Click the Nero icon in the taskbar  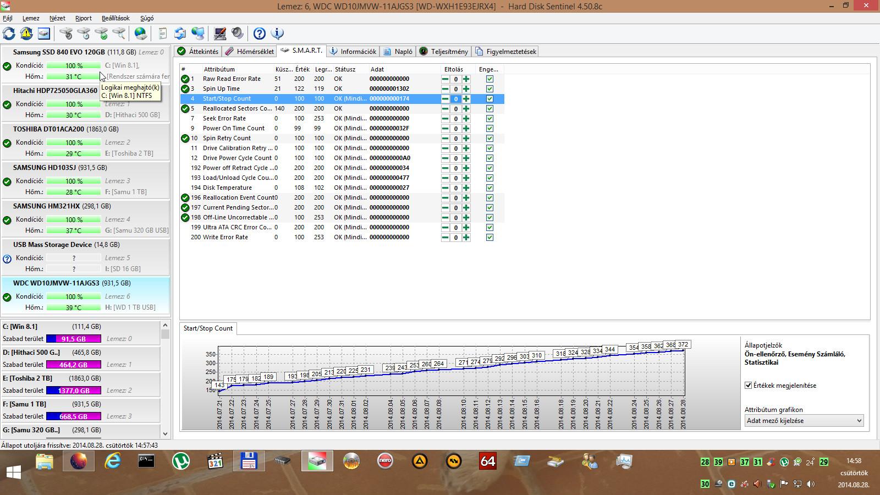coord(386,461)
